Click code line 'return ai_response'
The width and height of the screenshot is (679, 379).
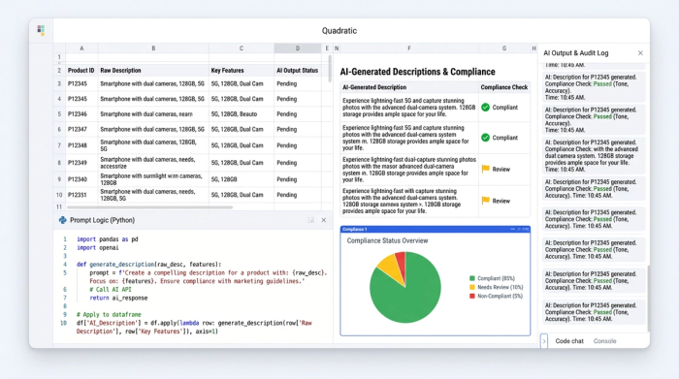point(118,298)
